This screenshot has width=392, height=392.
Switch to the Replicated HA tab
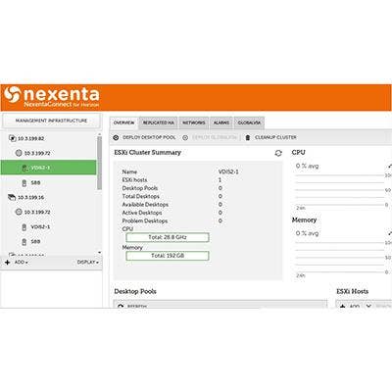pyautogui.click(x=159, y=122)
